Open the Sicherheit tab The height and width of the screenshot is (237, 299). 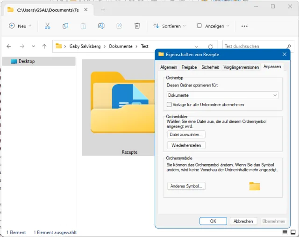pyautogui.click(x=210, y=67)
